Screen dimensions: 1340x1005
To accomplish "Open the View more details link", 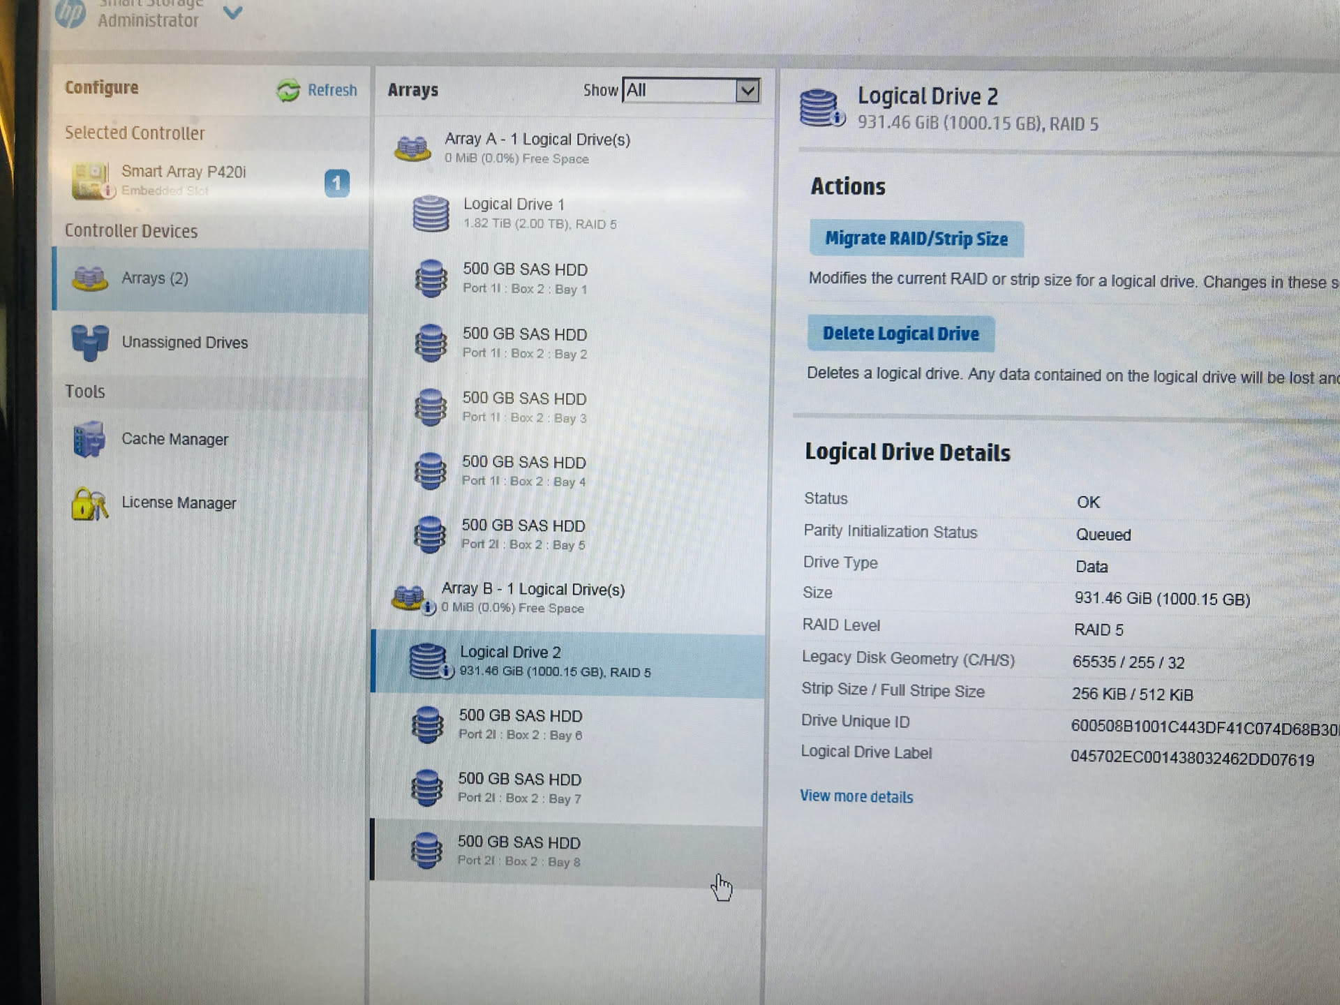I will tap(856, 796).
